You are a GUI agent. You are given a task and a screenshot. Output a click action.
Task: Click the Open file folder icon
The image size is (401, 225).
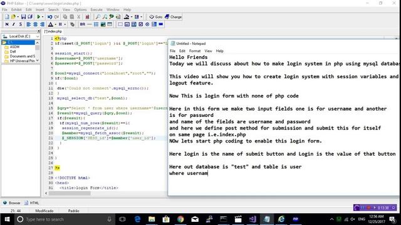click(x=13, y=17)
